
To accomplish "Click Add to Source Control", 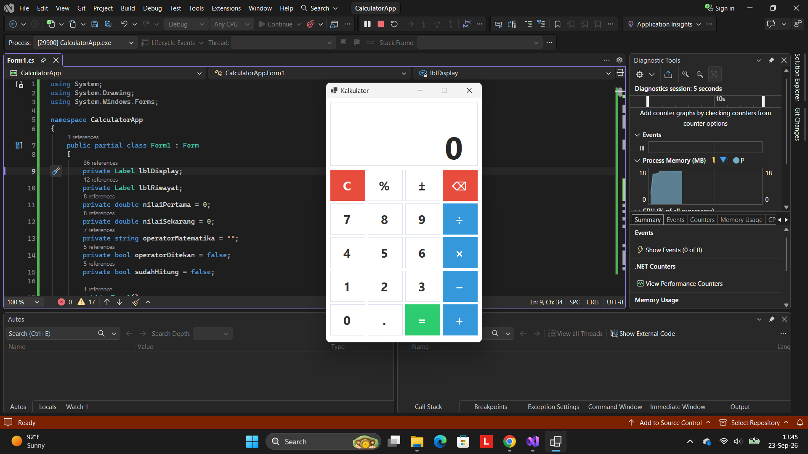I will 670,422.
